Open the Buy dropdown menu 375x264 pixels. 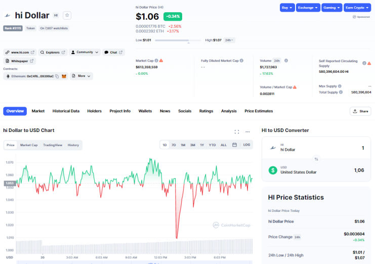click(287, 8)
